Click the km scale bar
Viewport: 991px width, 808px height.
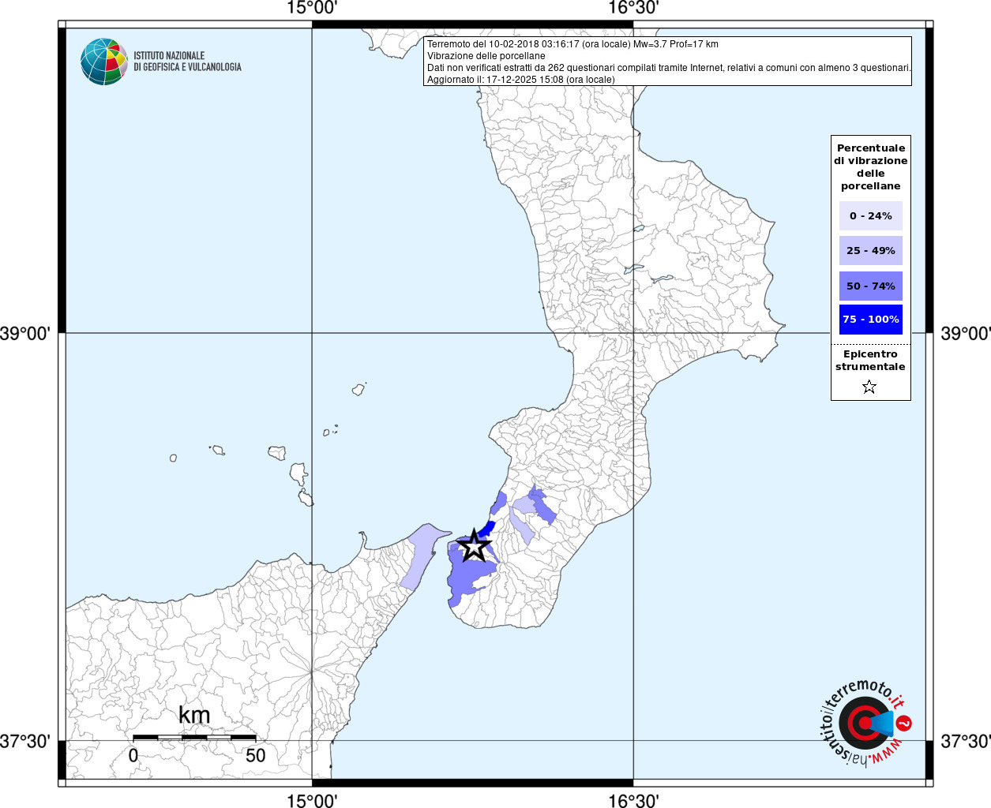194,738
